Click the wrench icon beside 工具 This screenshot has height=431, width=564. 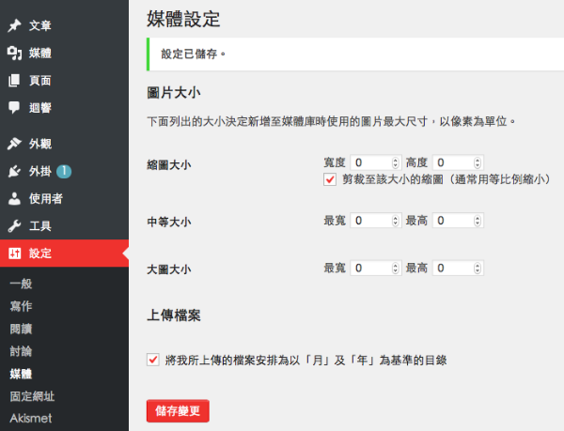(x=14, y=226)
